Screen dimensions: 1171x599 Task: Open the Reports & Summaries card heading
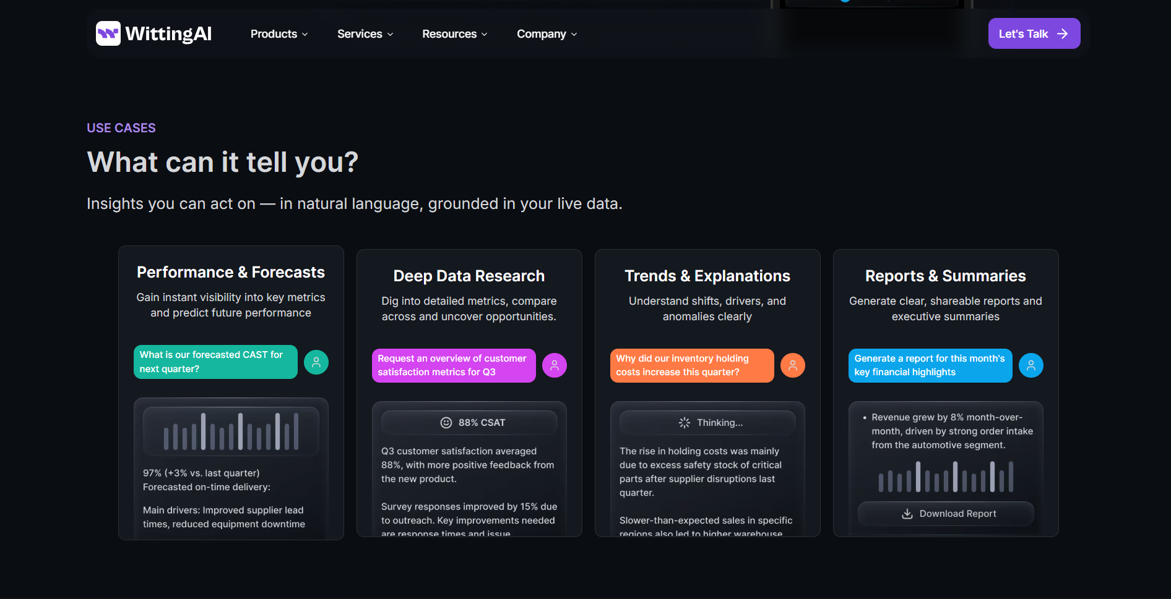coord(945,276)
